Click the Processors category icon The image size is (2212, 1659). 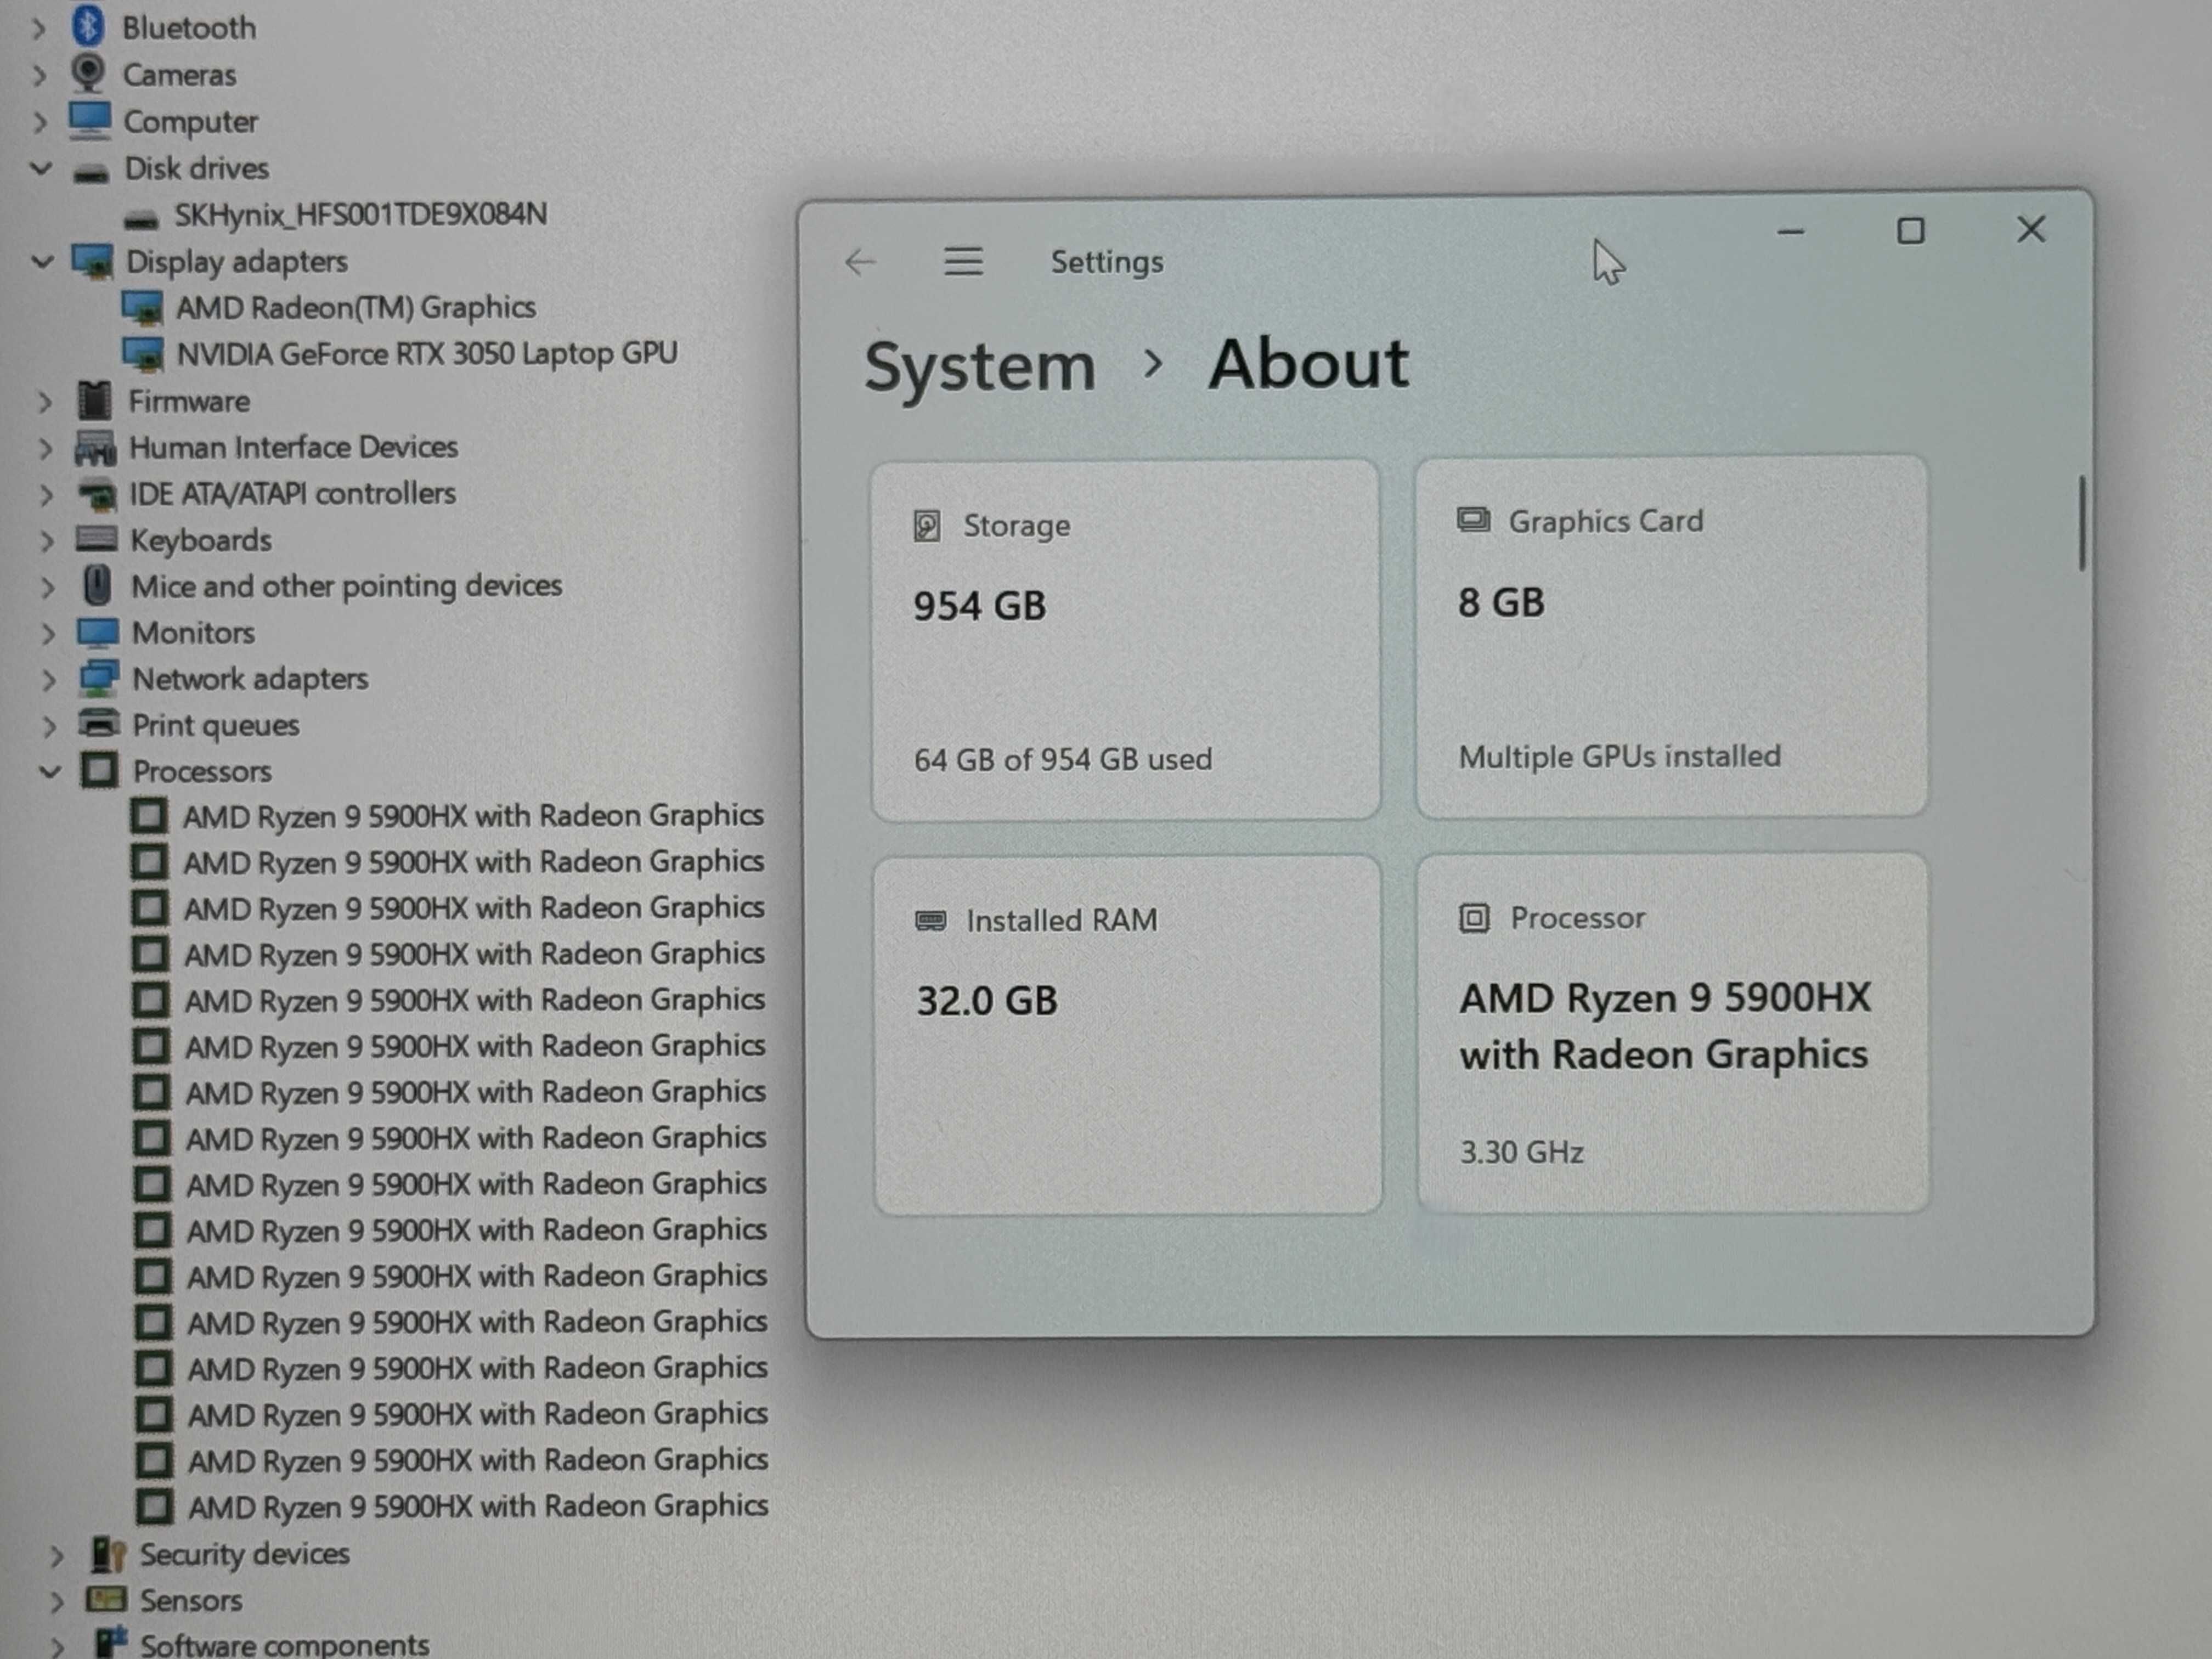click(x=99, y=770)
